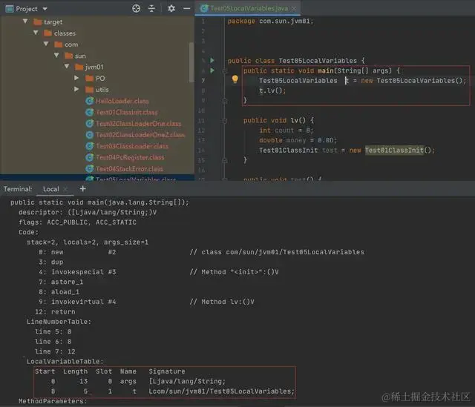Select Test02ClassLoaderOne.class in tree

click(139, 124)
